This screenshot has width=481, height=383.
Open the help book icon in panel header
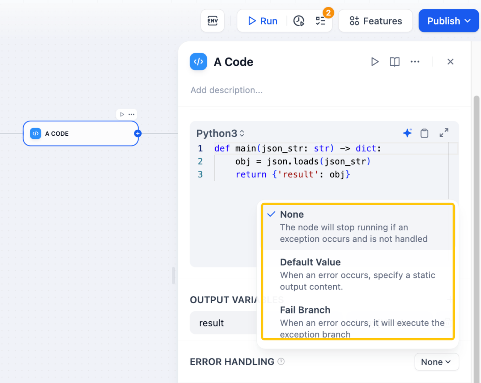pyautogui.click(x=395, y=62)
